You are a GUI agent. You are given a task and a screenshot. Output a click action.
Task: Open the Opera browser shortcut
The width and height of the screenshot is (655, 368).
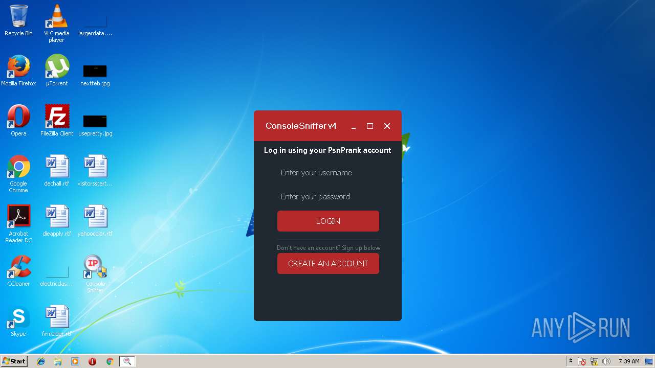18,121
